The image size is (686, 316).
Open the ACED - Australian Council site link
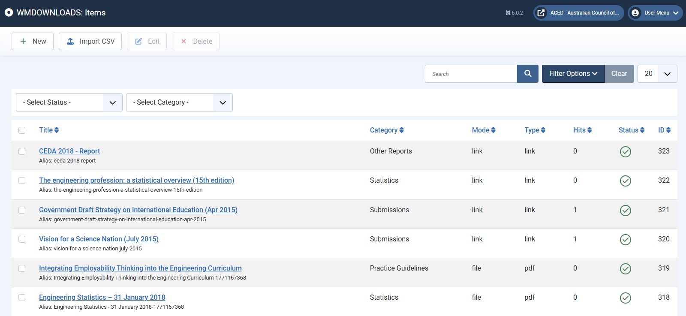point(578,13)
